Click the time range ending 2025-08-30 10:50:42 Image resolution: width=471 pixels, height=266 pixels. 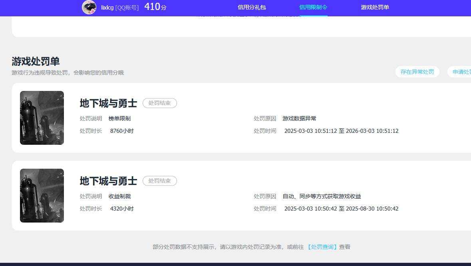tap(341, 209)
